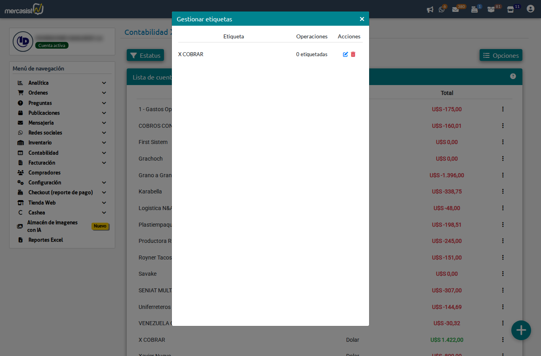Click the cash register icon
The image size is (541, 356).
[474, 9]
